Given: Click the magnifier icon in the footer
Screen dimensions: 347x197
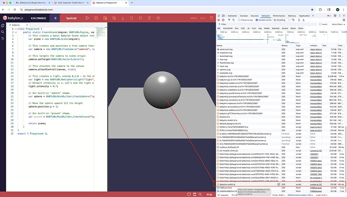Looking at the screenshot, I should [x=200, y=194].
